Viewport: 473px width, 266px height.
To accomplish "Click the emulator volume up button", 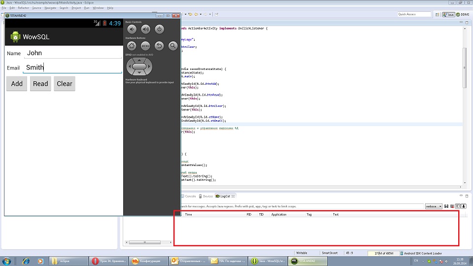I will (146, 29).
